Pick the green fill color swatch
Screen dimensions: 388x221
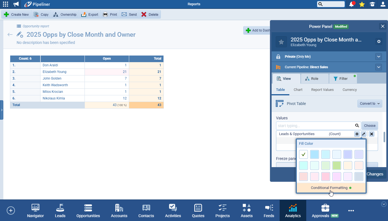pos(337,165)
